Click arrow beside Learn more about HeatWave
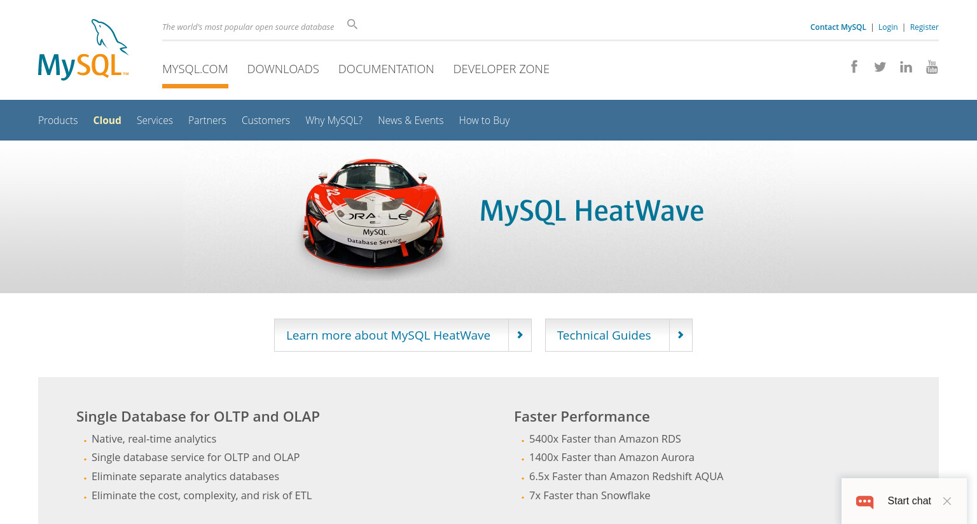This screenshot has height=524, width=977. pyautogui.click(x=520, y=335)
